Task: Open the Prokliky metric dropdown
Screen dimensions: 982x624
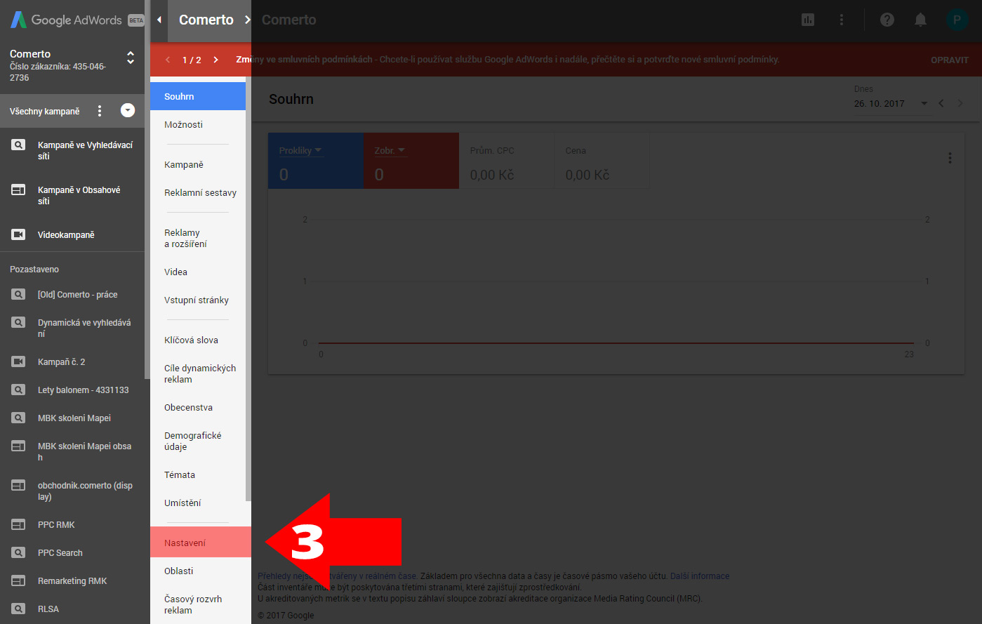Action: [x=300, y=150]
